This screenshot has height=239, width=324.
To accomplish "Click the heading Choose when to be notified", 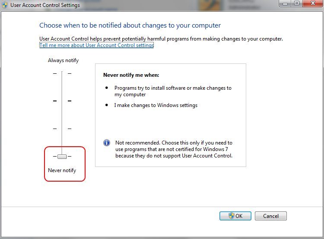I will (x=130, y=25).
